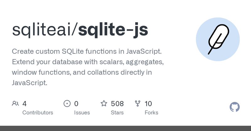Image resolution: width=251 pixels, height=131 pixels.
Task: Click the repository description paragraph
Action: (x=88, y=67)
